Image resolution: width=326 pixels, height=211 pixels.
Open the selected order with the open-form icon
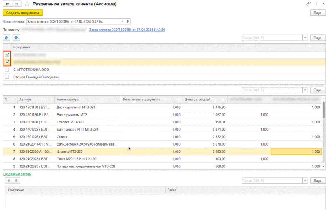click(128, 21)
